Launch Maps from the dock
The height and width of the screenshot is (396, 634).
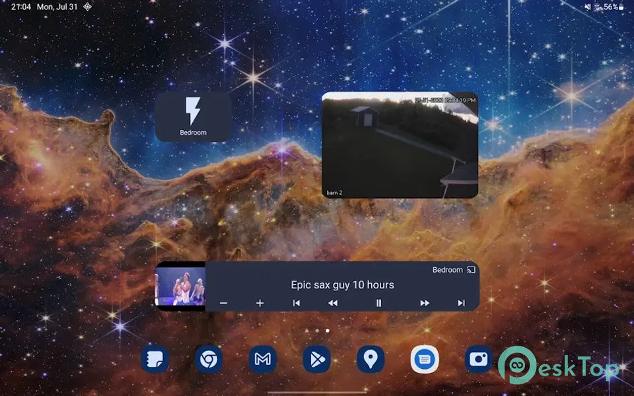pos(370,359)
